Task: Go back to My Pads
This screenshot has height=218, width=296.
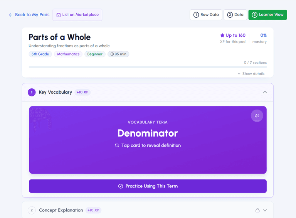Action: (29, 15)
